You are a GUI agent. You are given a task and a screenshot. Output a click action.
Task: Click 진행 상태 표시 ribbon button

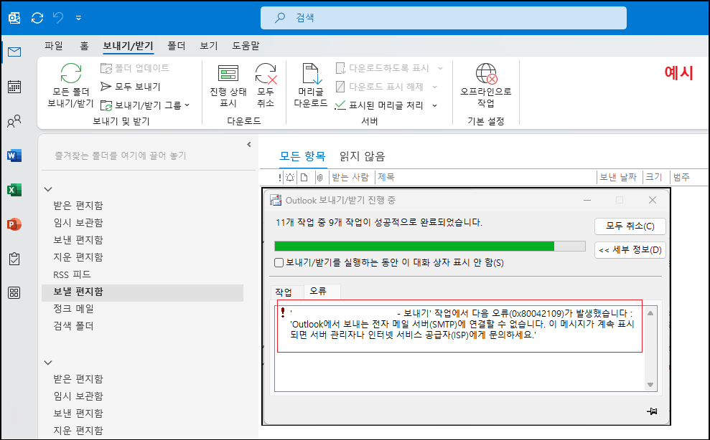(x=228, y=85)
